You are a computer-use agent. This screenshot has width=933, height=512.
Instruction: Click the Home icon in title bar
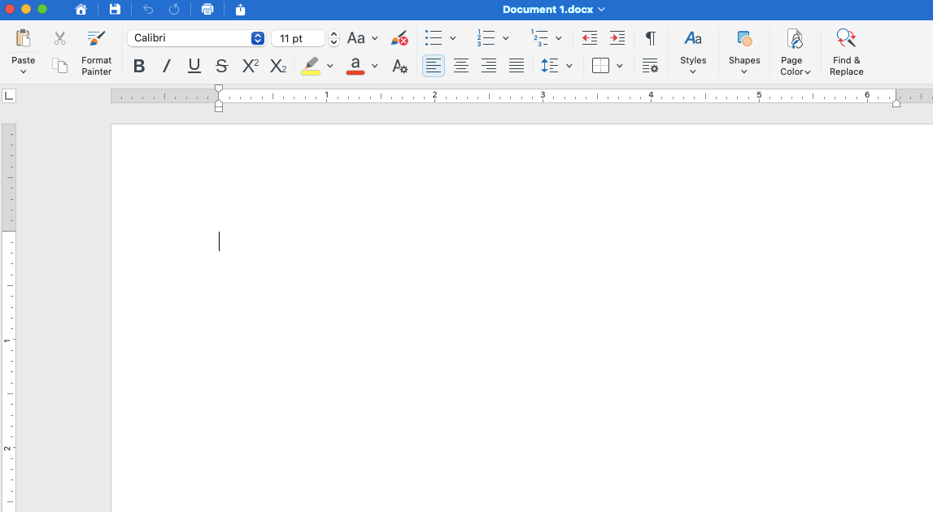81,10
